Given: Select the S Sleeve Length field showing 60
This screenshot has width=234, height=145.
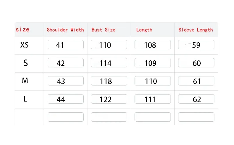Looking at the screenshot, I should pos(196,63).
